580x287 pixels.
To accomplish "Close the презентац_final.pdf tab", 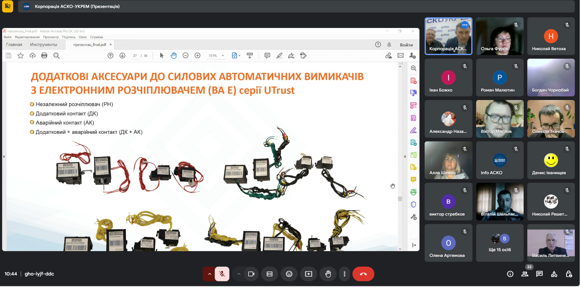I will tap(111, 45).
